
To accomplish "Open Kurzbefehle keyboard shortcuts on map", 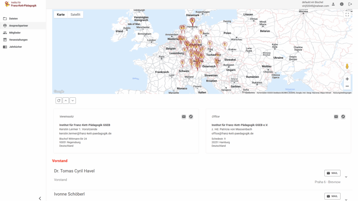I will (250, 93).
